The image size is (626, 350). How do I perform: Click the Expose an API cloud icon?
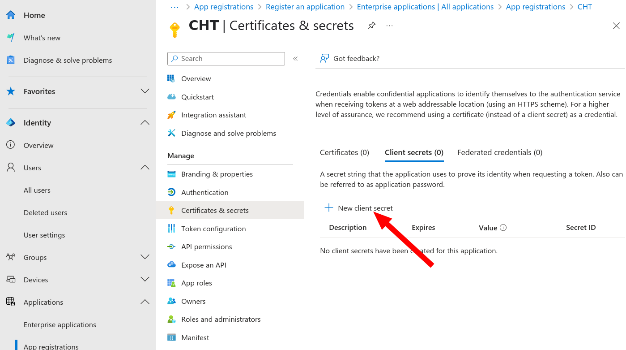pos(171,265)
